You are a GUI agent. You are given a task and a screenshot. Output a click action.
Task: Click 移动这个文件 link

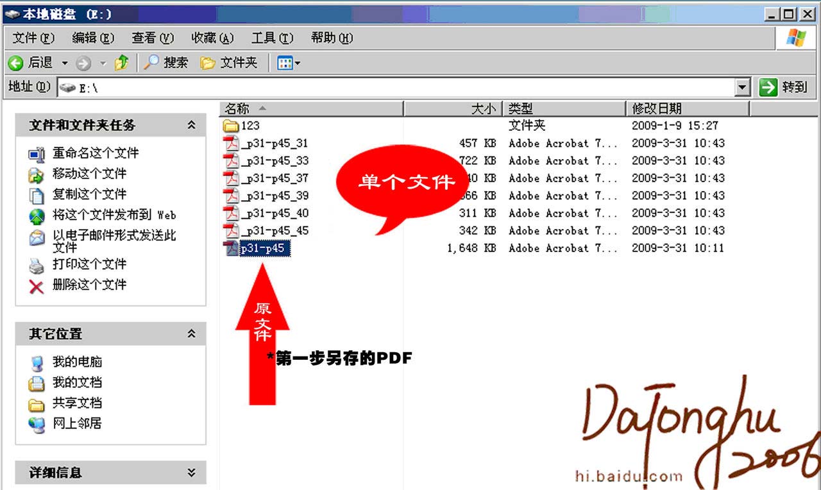click(x=89, y=174)
